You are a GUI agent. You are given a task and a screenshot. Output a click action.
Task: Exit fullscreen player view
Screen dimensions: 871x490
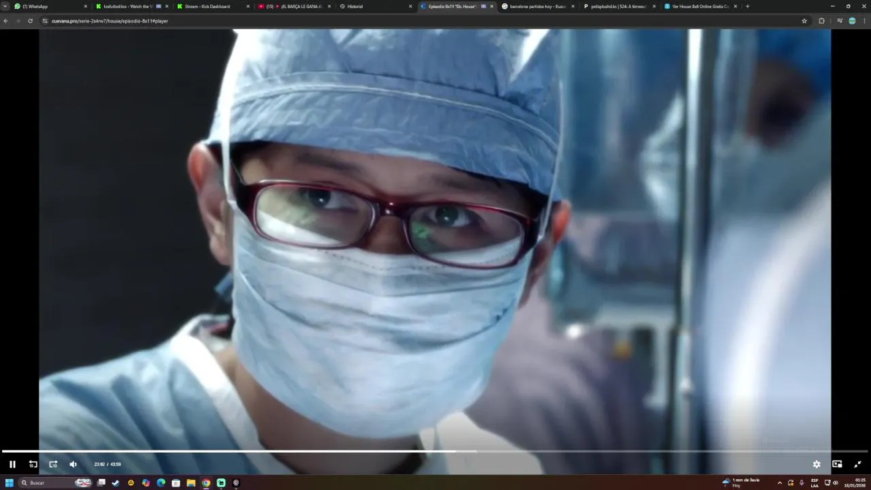tap(857, 464)
